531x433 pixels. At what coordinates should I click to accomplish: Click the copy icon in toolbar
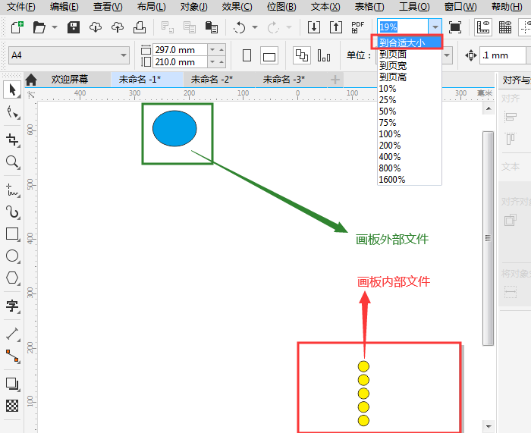click(x=190, y=27)
